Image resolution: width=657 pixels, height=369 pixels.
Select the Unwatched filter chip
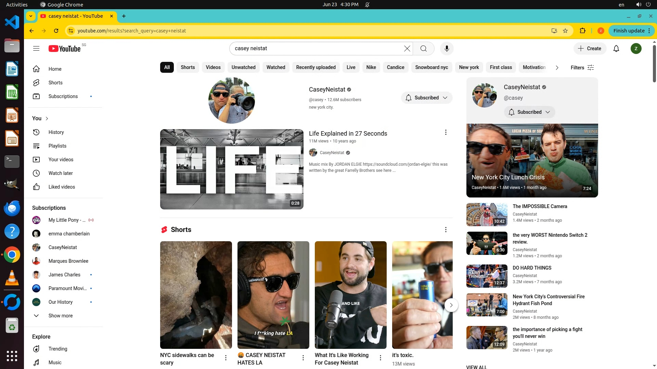[x=243, y=67]
